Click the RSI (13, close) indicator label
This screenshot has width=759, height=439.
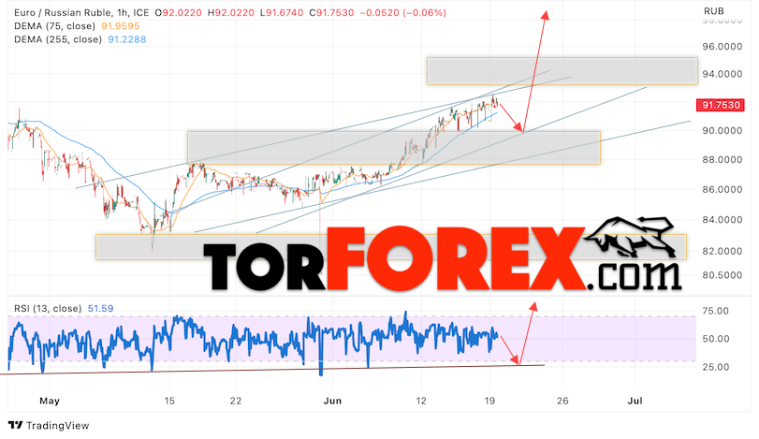[48, 308]
